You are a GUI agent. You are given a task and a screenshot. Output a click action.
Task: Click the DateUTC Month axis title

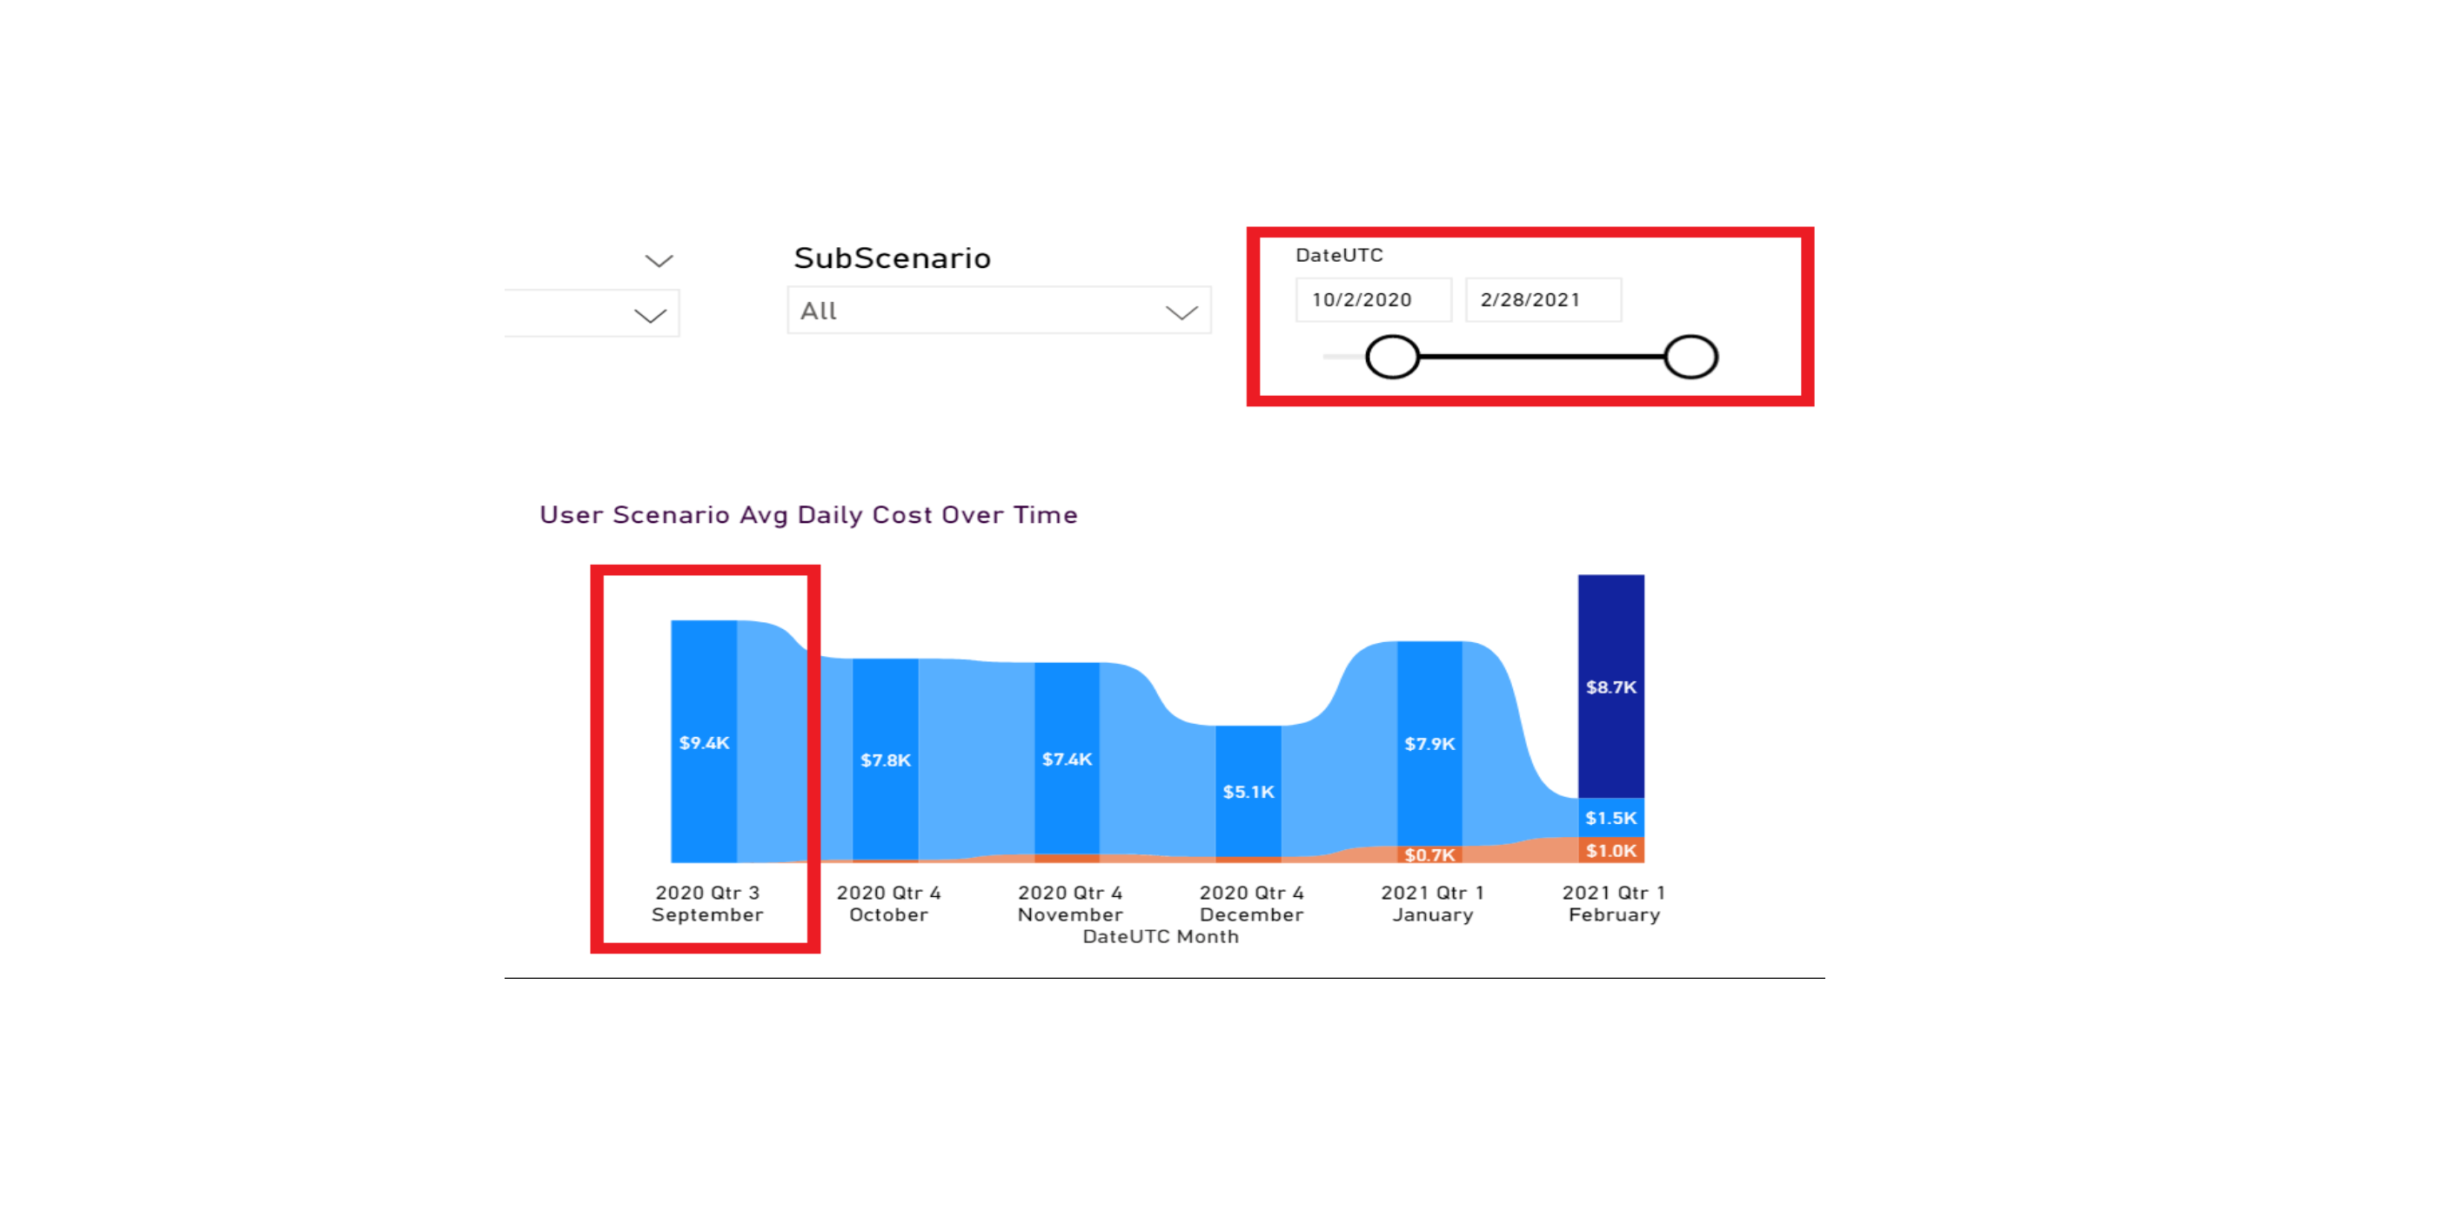click(x=1161, y=936)
